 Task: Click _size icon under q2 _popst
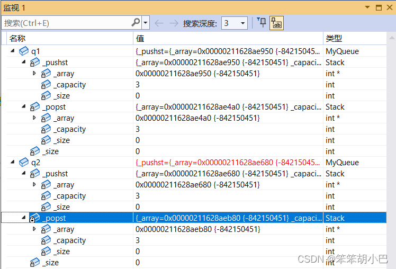[46, 251]
